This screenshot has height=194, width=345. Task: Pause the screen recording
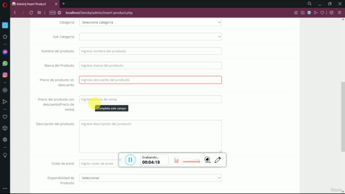coord(130,160)
